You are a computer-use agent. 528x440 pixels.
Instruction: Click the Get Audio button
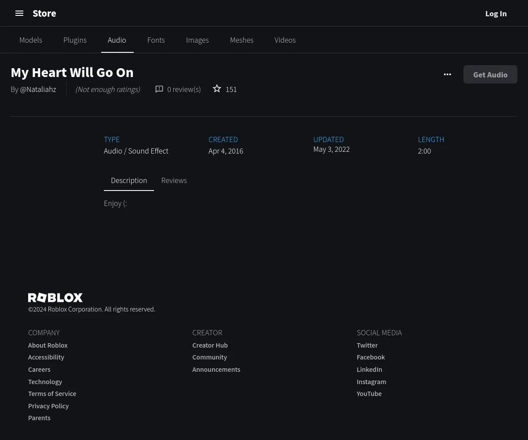[490, 74]
